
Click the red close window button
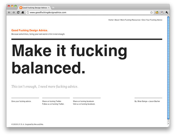click(9, 6)
